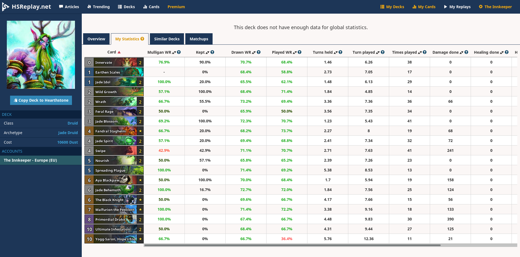Image resolution: width=520 pixels, height=257 pixels.
Task: Click the Kept help icon
Action: 212,52
